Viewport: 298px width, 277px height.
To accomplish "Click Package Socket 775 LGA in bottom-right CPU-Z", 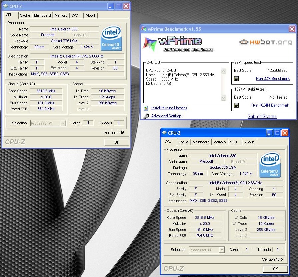I will pyautogui.click(x=223, y=167).
